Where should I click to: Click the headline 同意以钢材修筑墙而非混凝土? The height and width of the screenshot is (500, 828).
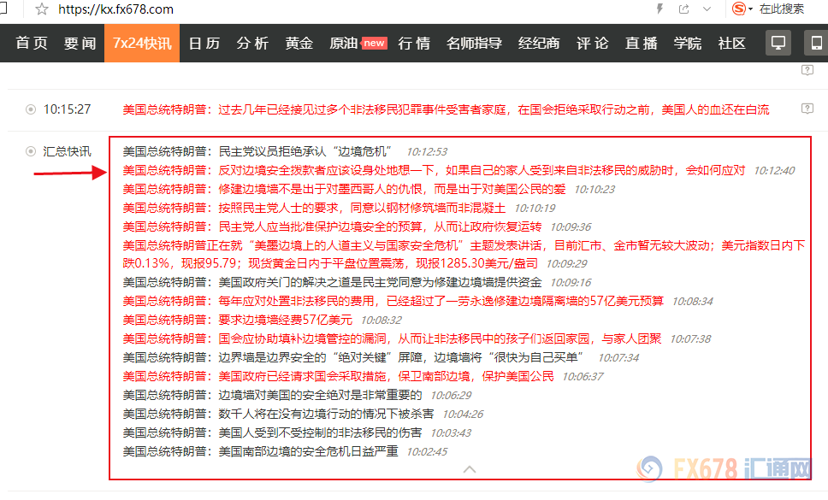[x=314, y=208]
